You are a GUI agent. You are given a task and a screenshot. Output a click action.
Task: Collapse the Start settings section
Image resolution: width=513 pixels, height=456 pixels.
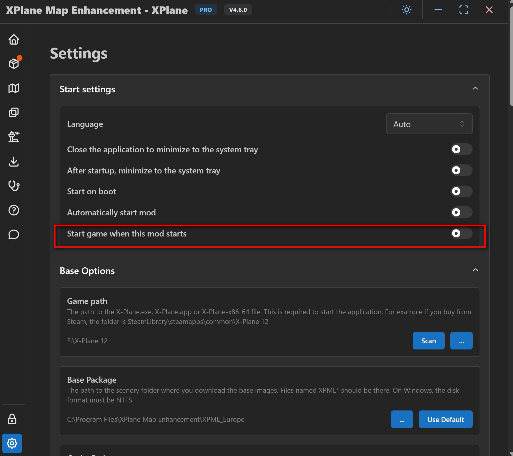point(475,89)
